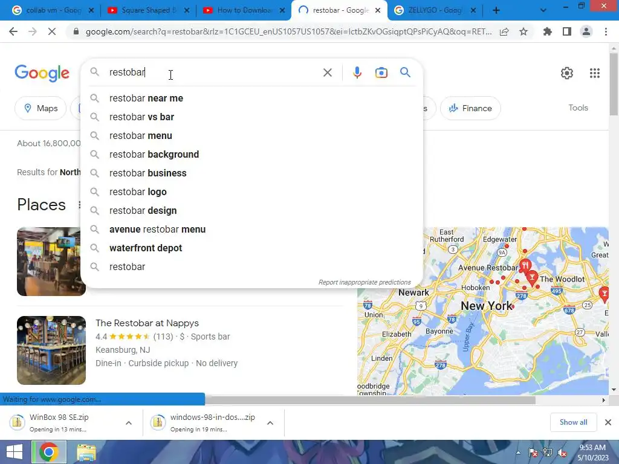The width and height of the screenshot is (619, 464).
Task: Close the restobar Google tab
Action: [378, 10]
